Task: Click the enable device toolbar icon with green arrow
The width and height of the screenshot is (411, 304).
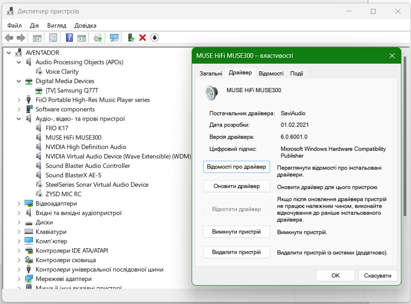Action: [131, 38]
